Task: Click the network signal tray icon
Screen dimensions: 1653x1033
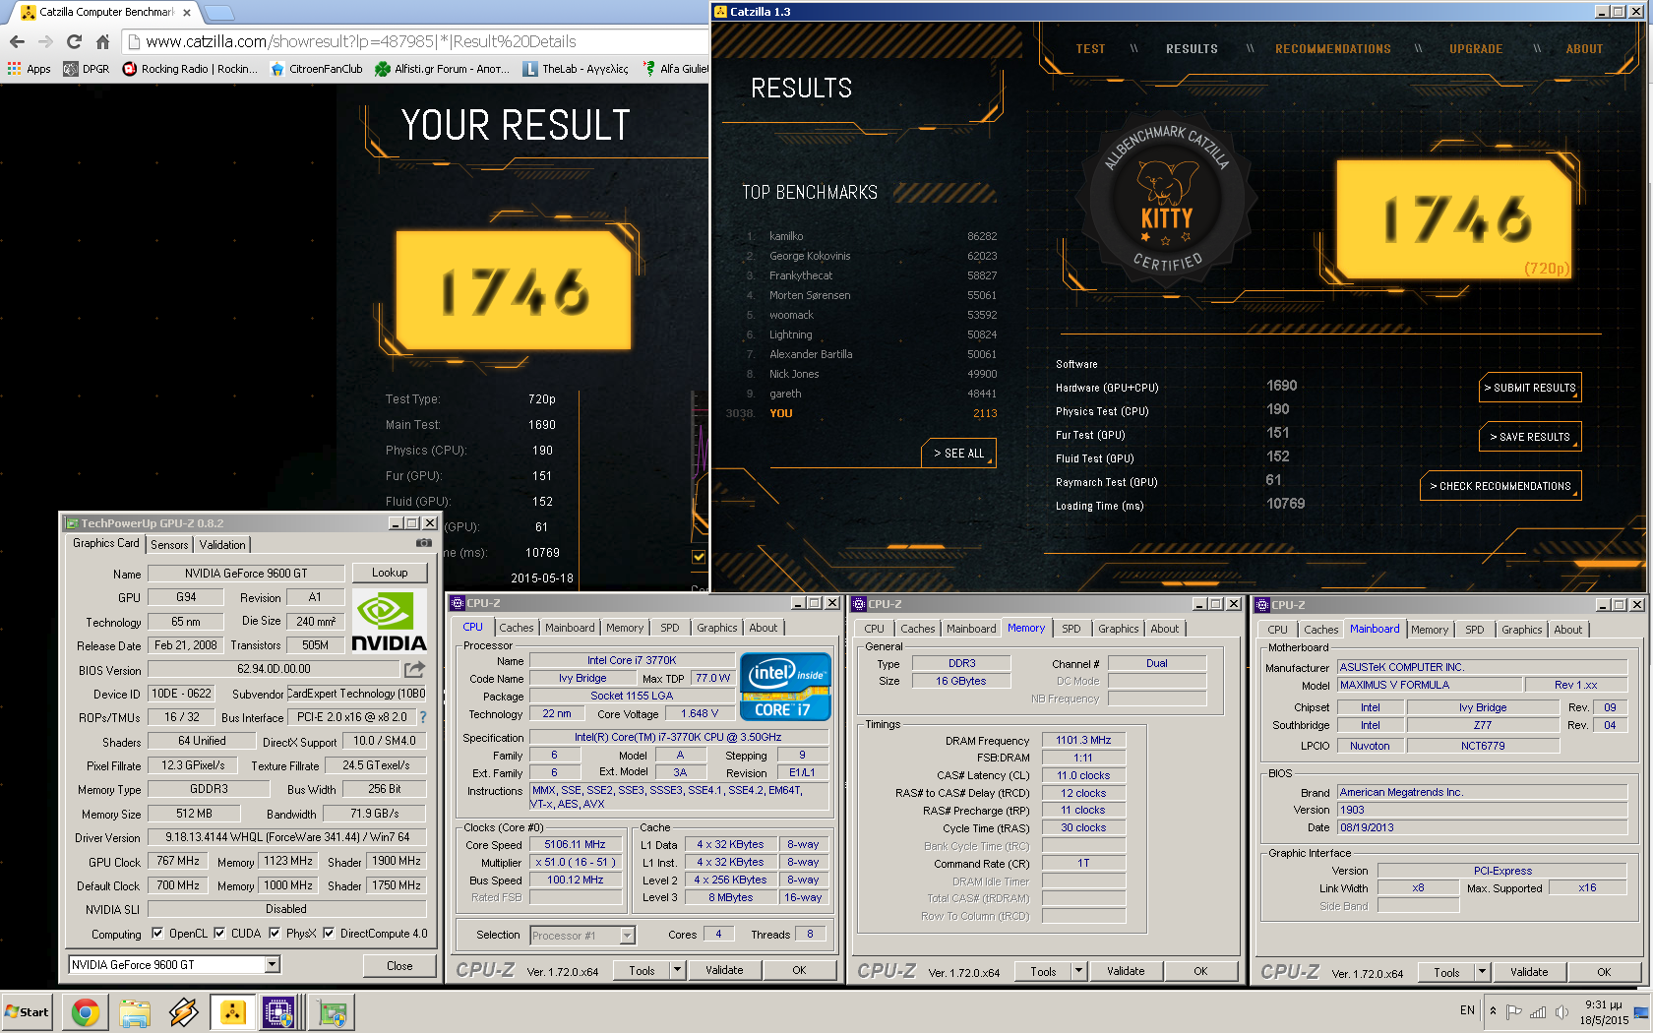Action: 1538,1011
